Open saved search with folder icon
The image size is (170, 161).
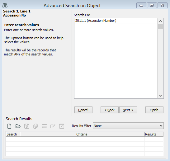(18, 126)
